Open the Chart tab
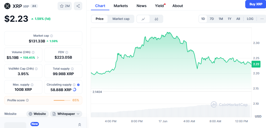266x128 pixels. [x=100, y=6]
